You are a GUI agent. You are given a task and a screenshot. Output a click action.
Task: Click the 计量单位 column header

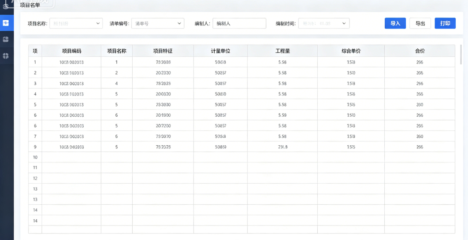221,51
